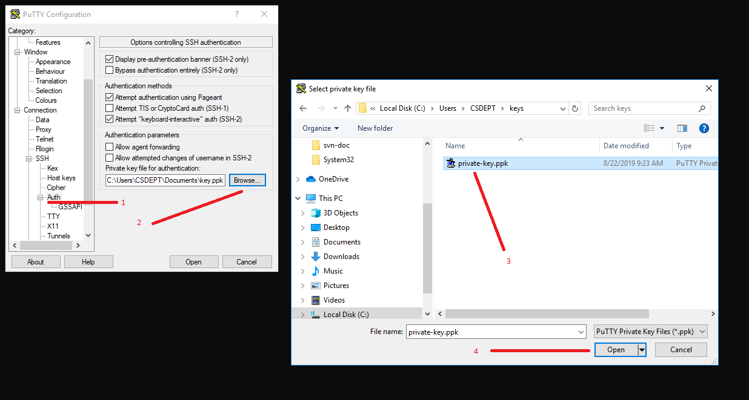
Task: Open the Organize dropdown menu
Action: [x=321, y=128]
